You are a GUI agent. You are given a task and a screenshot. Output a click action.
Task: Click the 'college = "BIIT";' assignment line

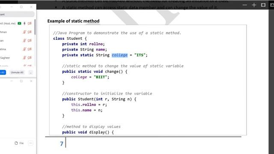coord(90,77)
